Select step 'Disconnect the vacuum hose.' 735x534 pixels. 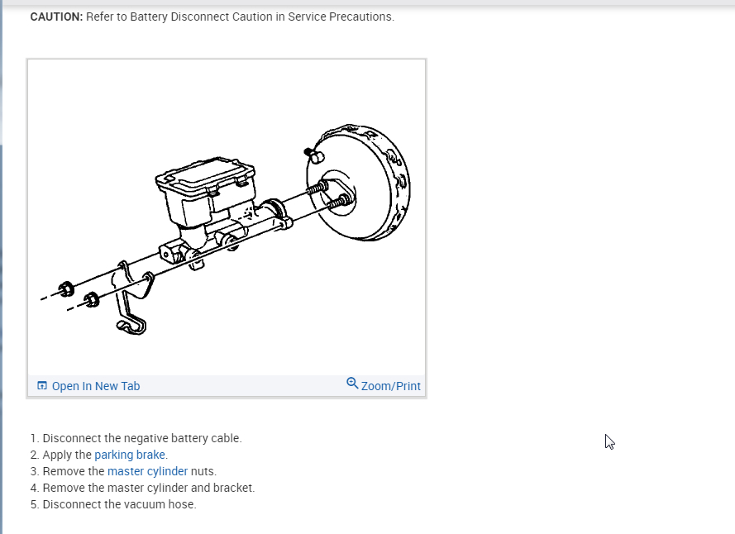pos(120,504)
